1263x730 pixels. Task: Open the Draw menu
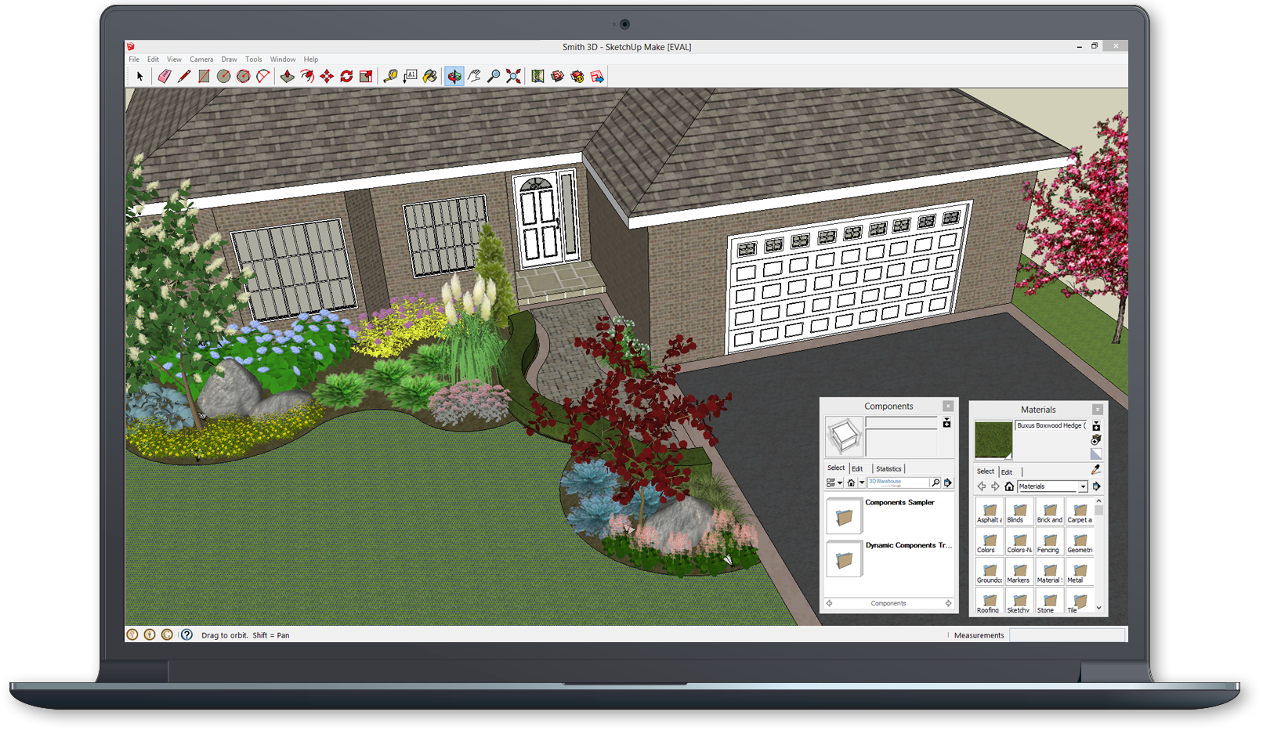(x=229, y=60)
